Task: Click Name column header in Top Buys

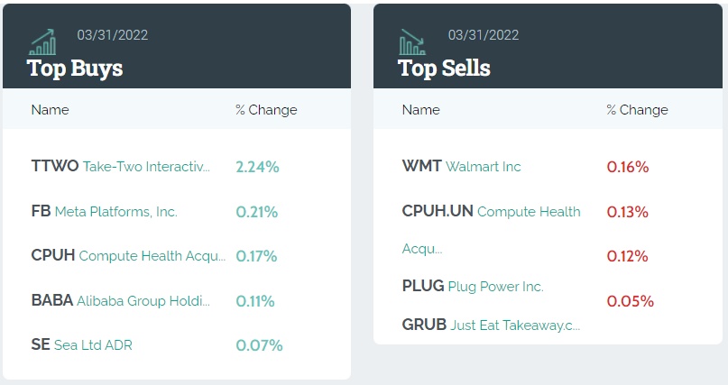Action: 50,110
